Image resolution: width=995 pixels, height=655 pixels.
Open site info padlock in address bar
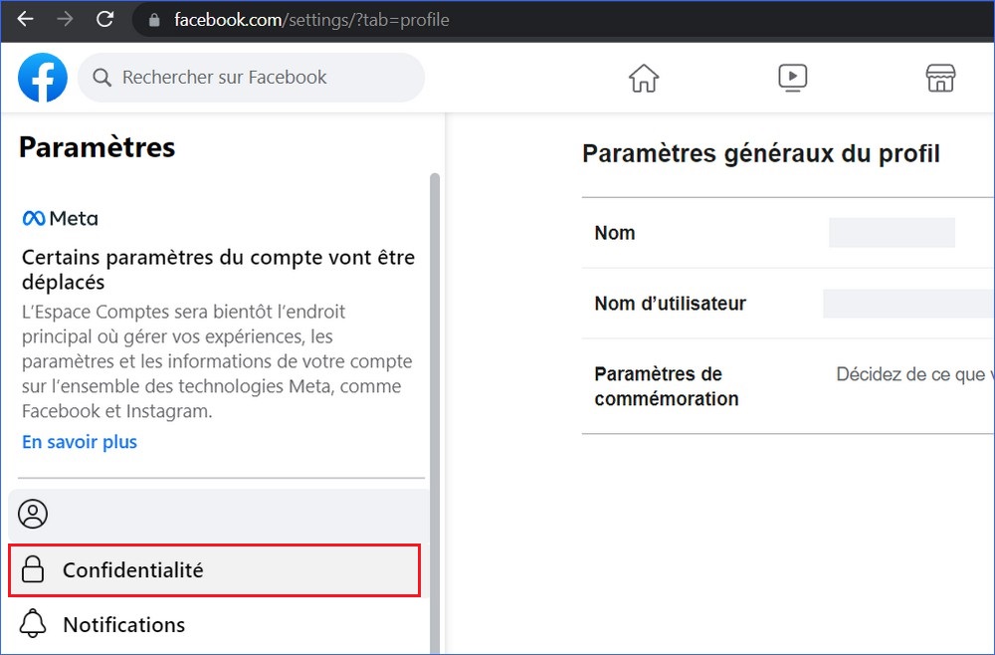point(152,20)
